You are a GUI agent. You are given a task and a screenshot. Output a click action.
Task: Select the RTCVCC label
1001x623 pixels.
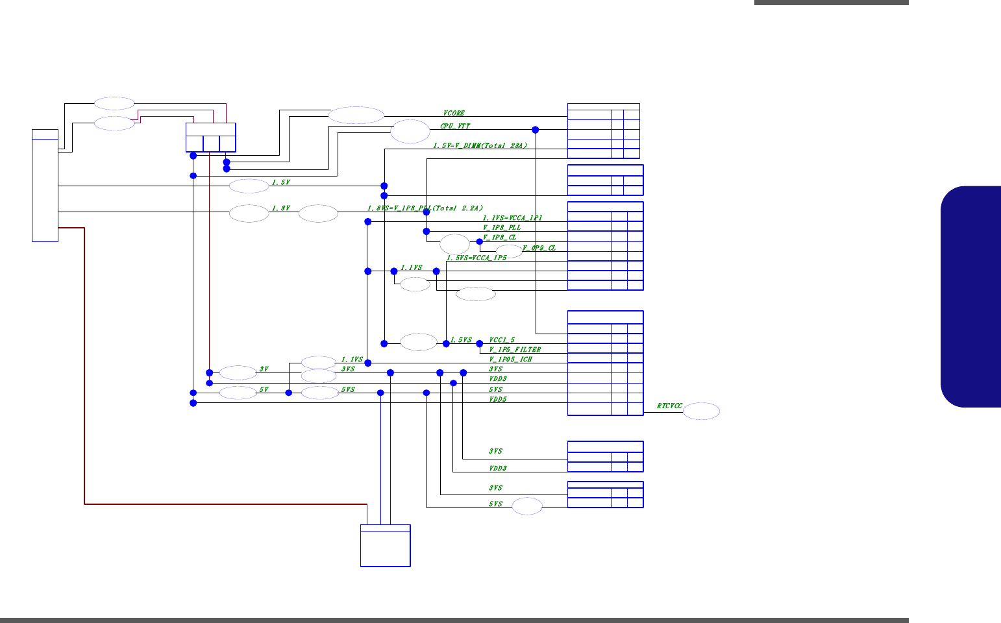[x=669, y=406]
